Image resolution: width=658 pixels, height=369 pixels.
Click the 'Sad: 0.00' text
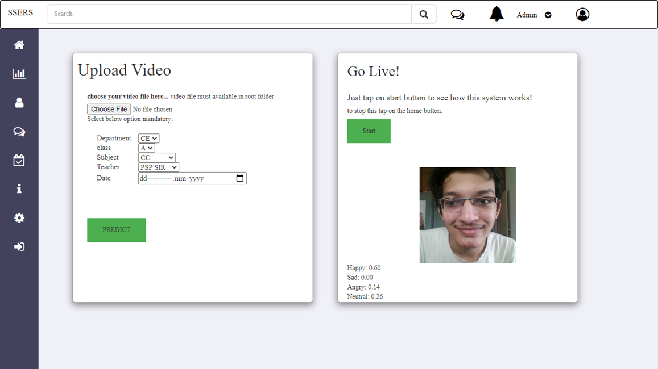tap(360, 277)
